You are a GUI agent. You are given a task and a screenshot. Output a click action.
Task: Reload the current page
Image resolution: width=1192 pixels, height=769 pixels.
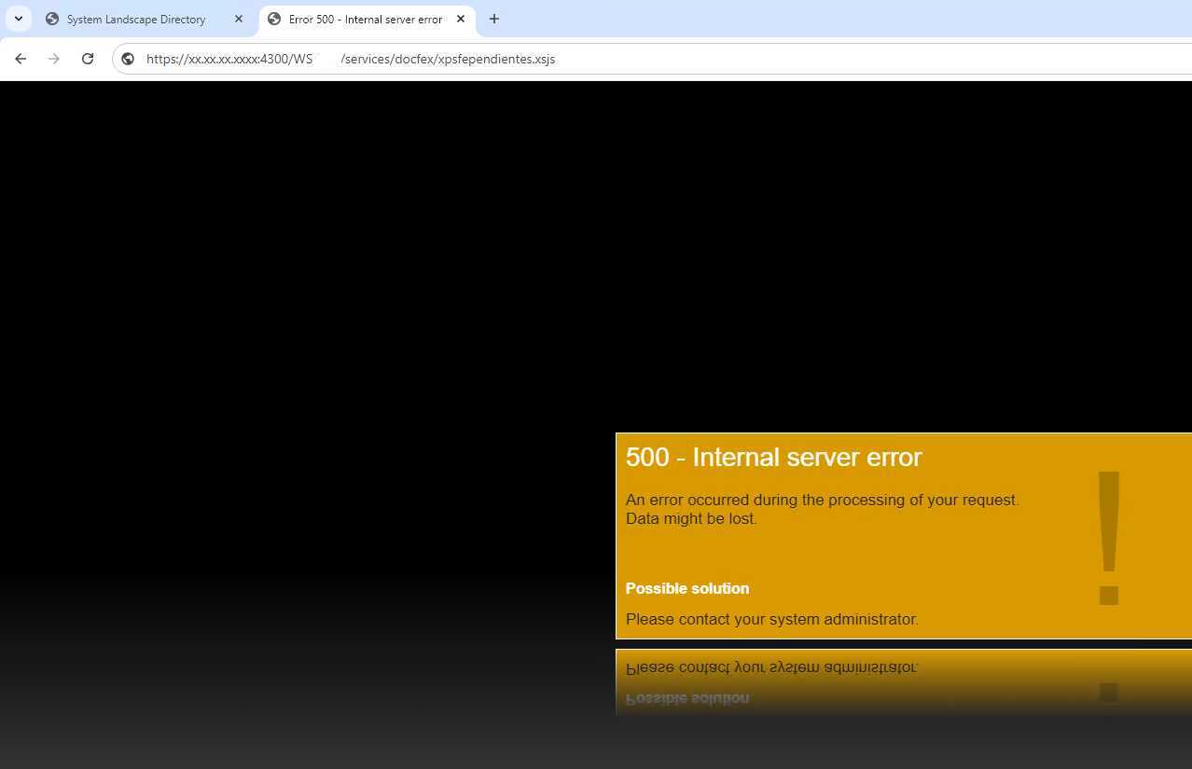[x=88, y=59]
